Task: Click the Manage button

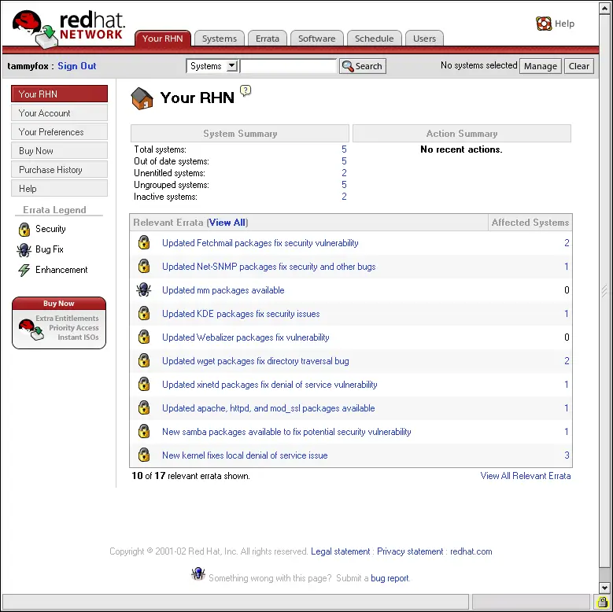Action: (x=540, y=66)
